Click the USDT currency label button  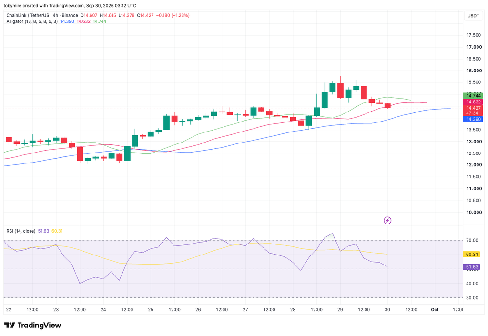(473, 16)
